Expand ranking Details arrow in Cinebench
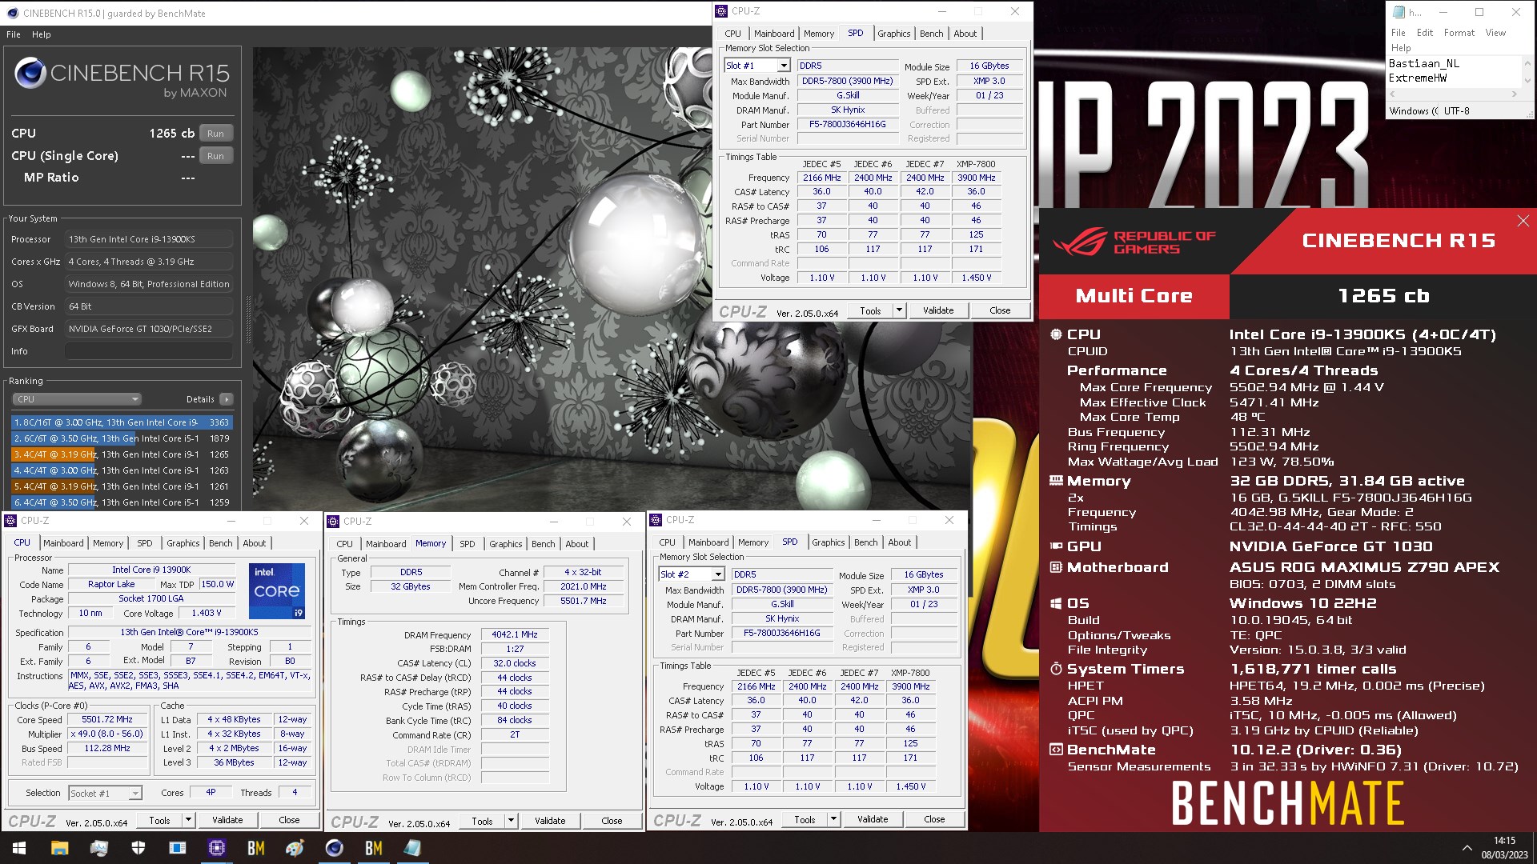 click(x=227, y=399)
